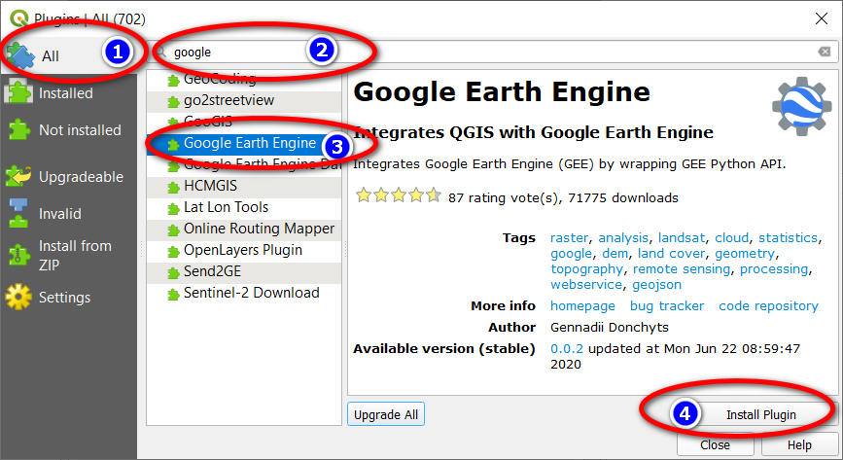Click the statistics tag link
This screenshot has width=843, height=460.
pyautogui.click(x=788, y=238)
